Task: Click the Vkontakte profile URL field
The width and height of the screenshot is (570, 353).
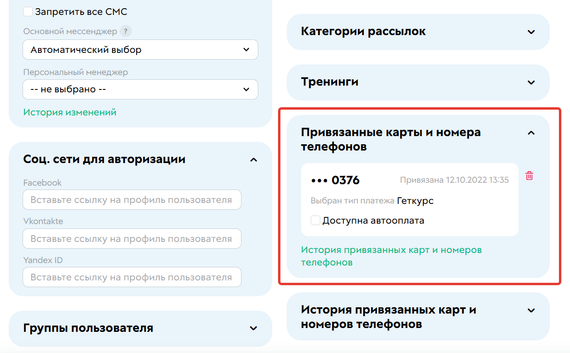Action: pos(132,239)
